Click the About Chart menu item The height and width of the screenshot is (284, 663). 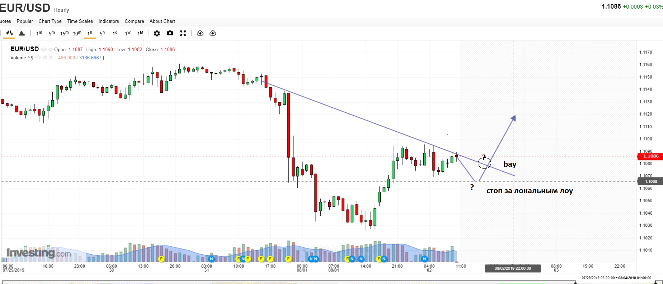(162, 21)
